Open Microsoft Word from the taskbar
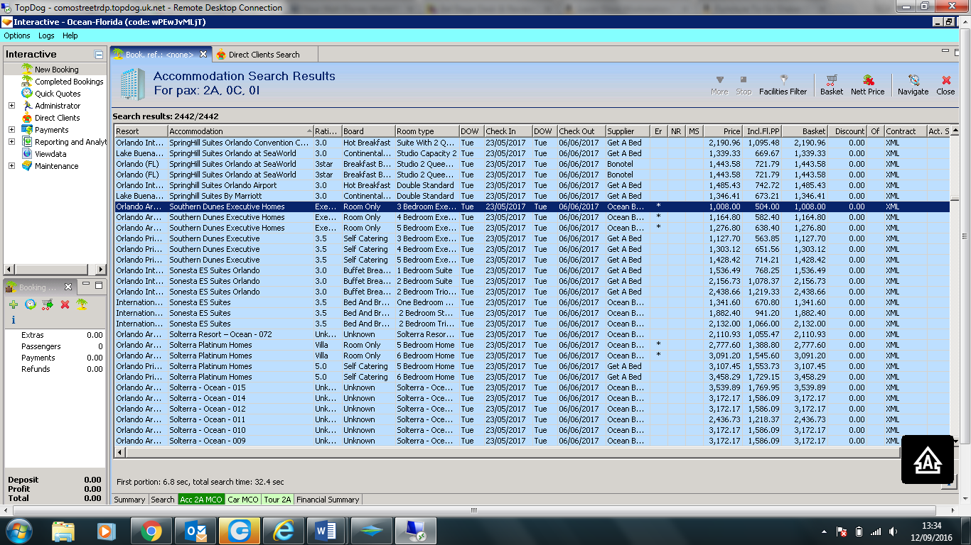This screenshot has width=971, height=545. coord(327,530)
